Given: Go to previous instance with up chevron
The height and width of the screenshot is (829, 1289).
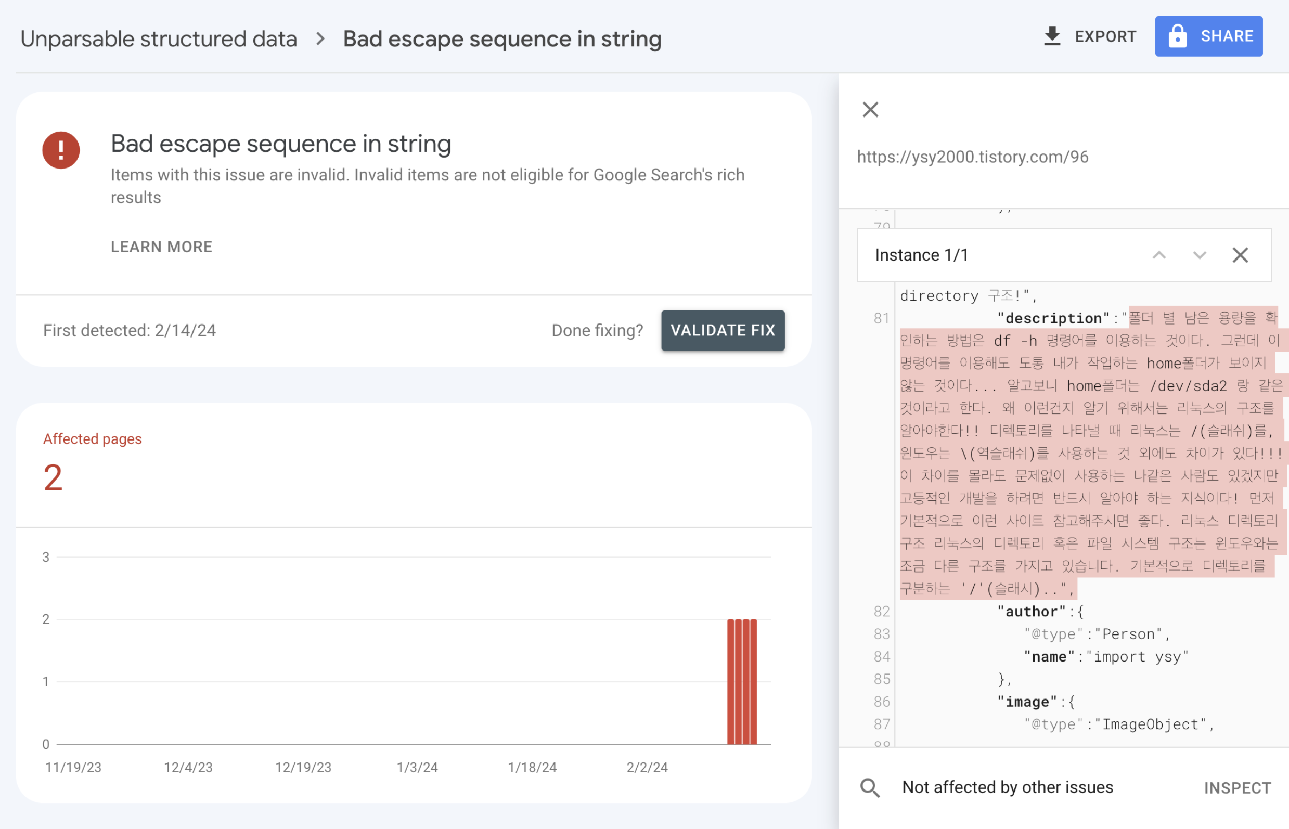Looking at the screenshot, I should pyautogui.click(x=1159, y=255).
